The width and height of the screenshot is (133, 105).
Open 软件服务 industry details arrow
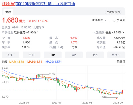click(x=38, y=32)
